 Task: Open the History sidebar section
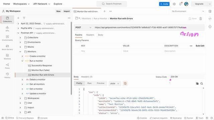point(7,75)
